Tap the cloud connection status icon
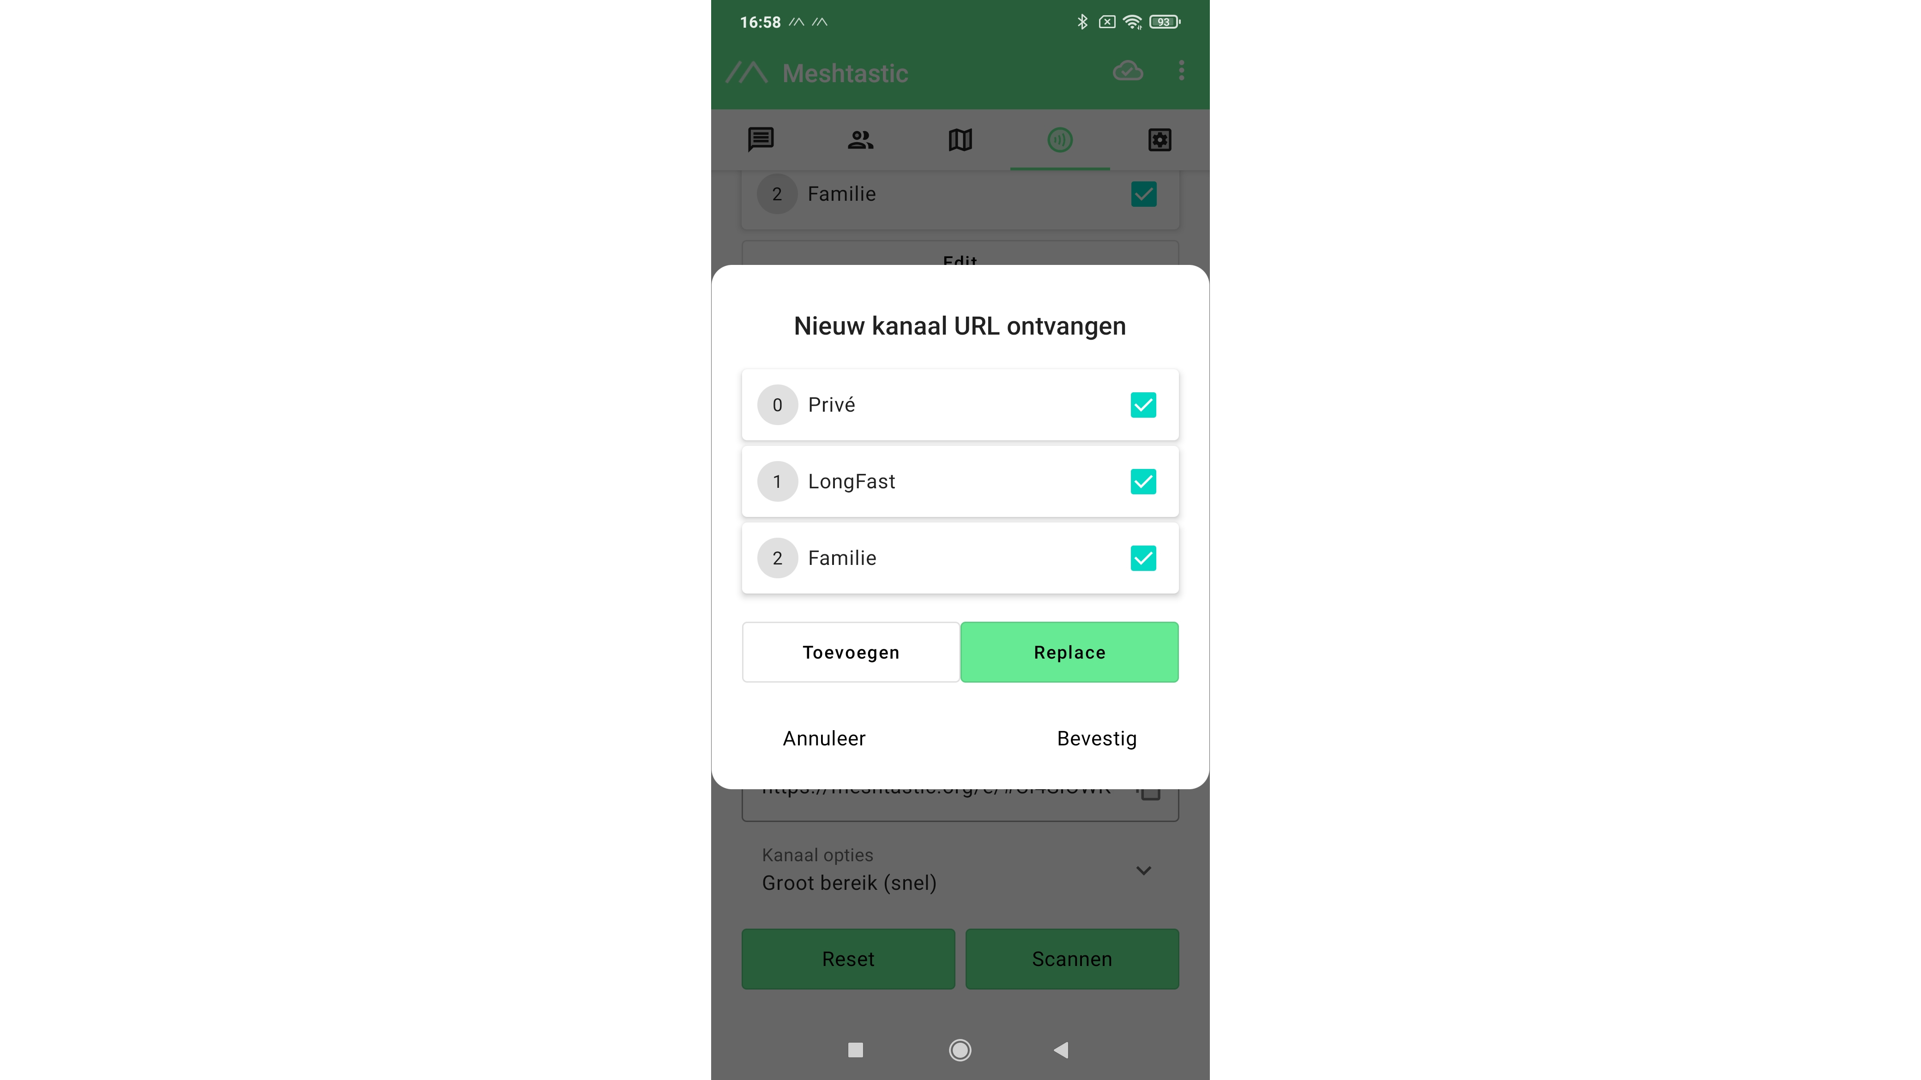The image size is (1921, 1080). tap(1128, 71)
